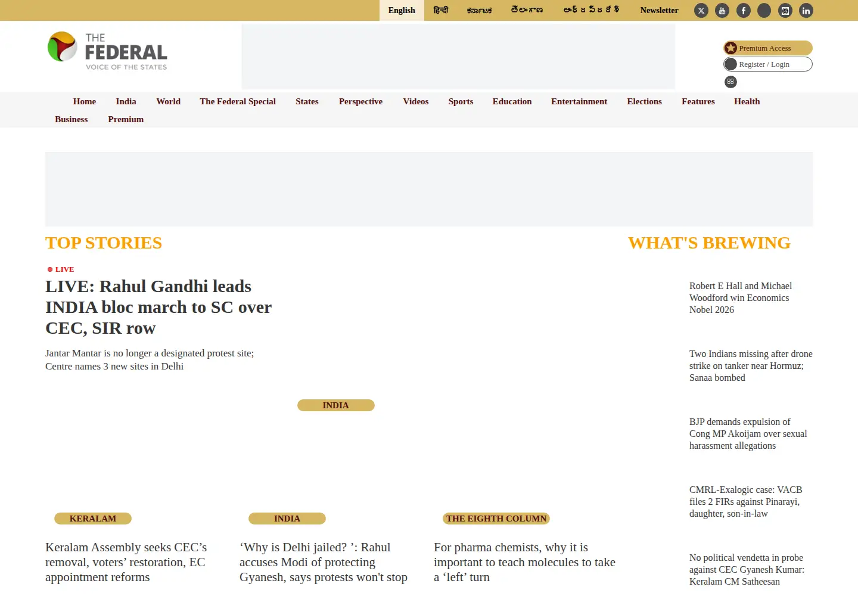
Task: Switch to the Andhra Pradesh edition (ఆంధ్రప్రదేశ్)
Action: tap(592, 10)
